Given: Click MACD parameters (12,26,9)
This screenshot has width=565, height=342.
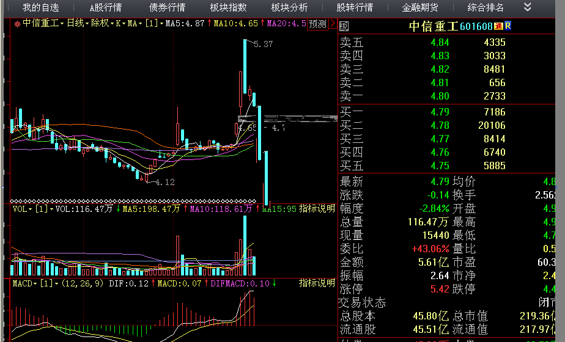Looking at the screenshot, I should tap(83, 284).
